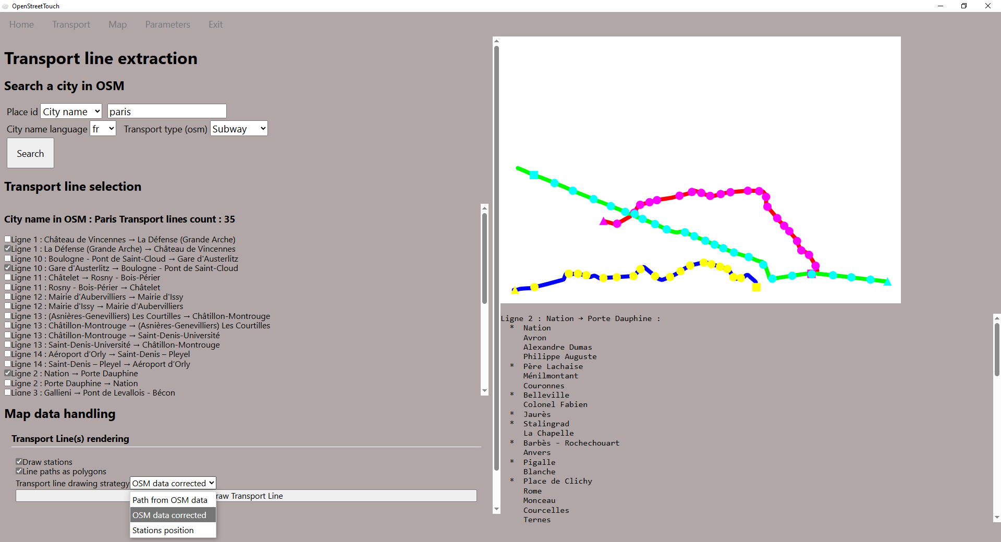Click the yellow triangle terminus at blue line start
This screenshot has height=542, width=1001.
coord(515,290)
